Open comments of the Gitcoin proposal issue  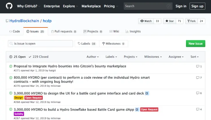click(199, 66)
